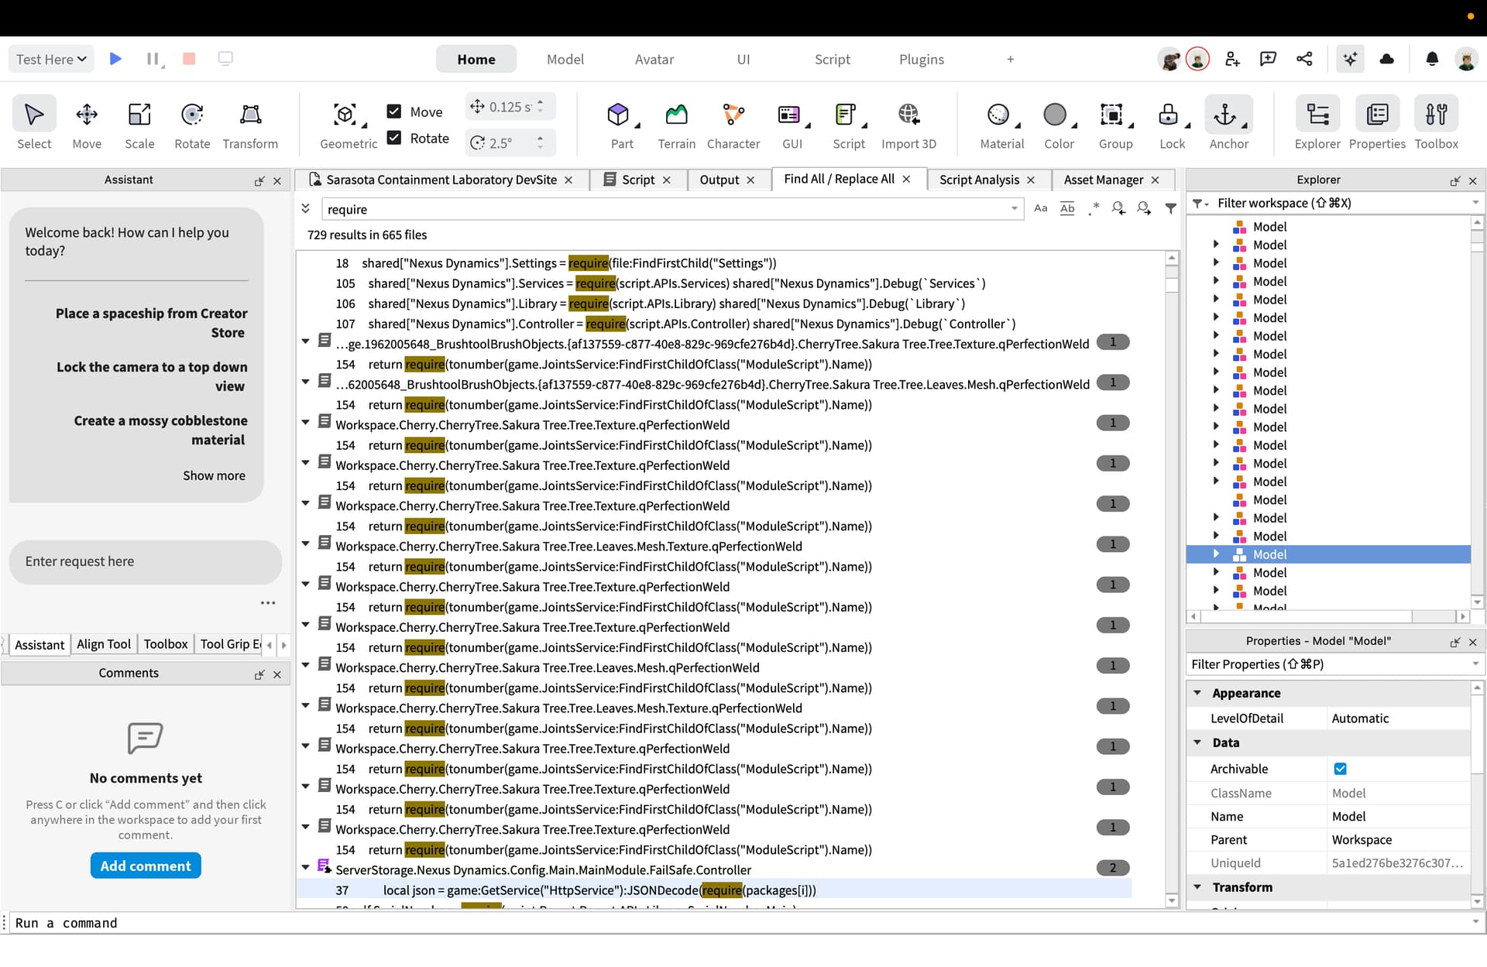The width and height of the screenshot is (1487, 967).
Task: Click the invite collaborators icon
Action: 1232,59
